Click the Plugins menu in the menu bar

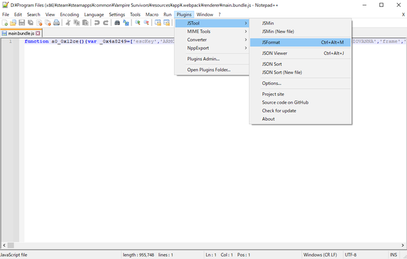pos(184,14)
